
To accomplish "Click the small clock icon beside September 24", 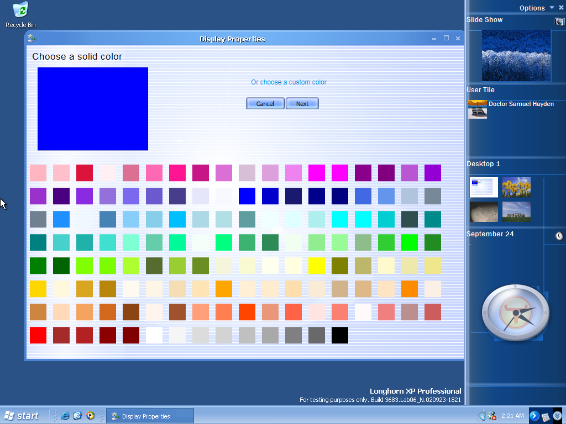I will (559, 236).
